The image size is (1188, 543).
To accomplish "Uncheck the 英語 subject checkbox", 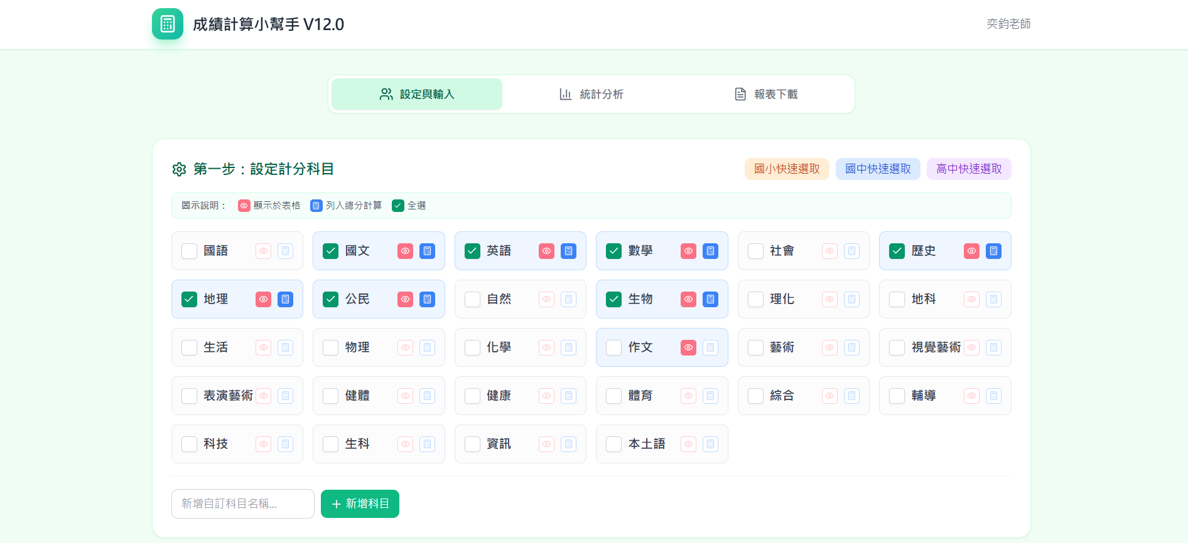I will pos(472,251).
